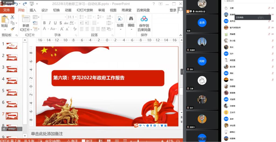
Task: Click the Undo arrow in quick access toolbar
Action: click(x=16, y=4)
